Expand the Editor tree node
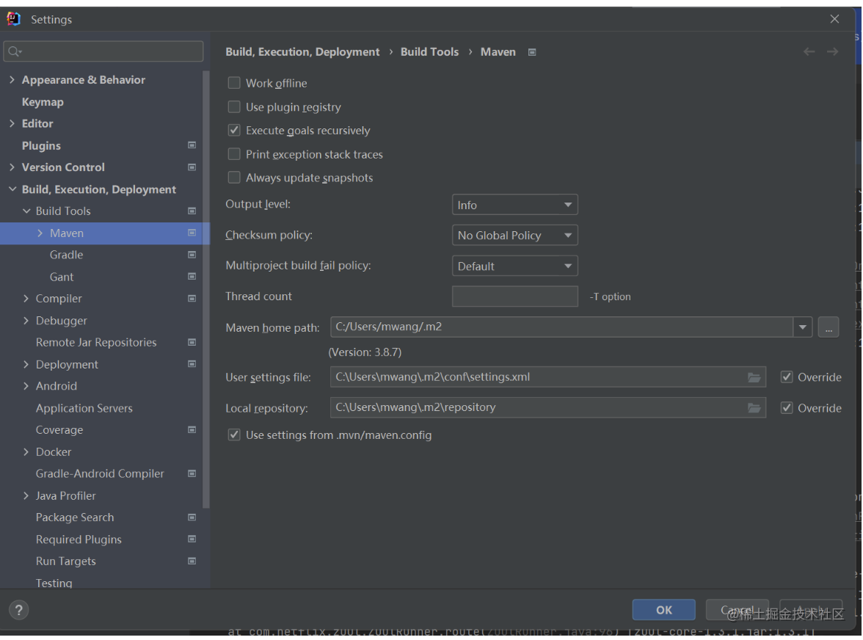The image size is (863, 640). pyautogui.click(x=12, y=124)
